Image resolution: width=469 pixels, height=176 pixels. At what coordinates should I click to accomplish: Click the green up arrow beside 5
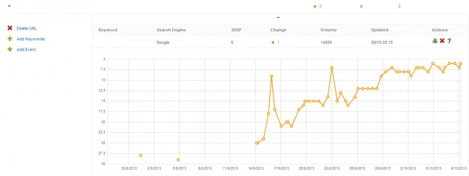[315, 7]
